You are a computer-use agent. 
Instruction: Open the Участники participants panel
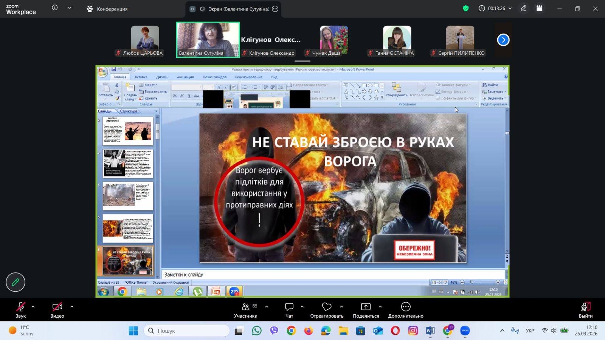coord(246,307)
